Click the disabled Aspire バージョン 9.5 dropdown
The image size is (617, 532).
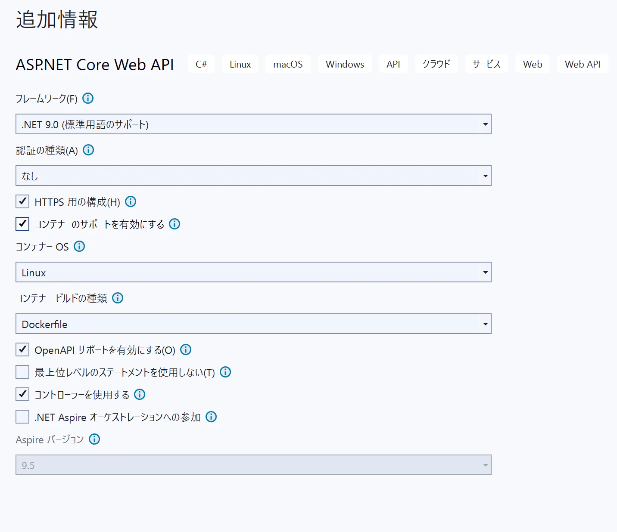point(253,465)
